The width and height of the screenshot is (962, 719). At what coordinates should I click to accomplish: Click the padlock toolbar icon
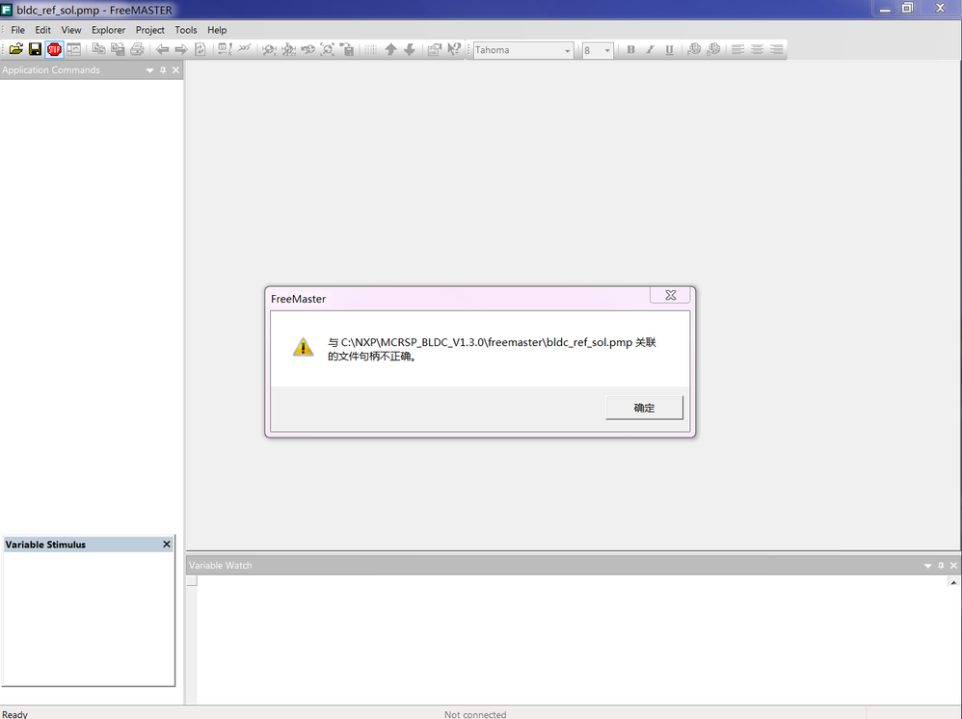click(x=347, y=50)
